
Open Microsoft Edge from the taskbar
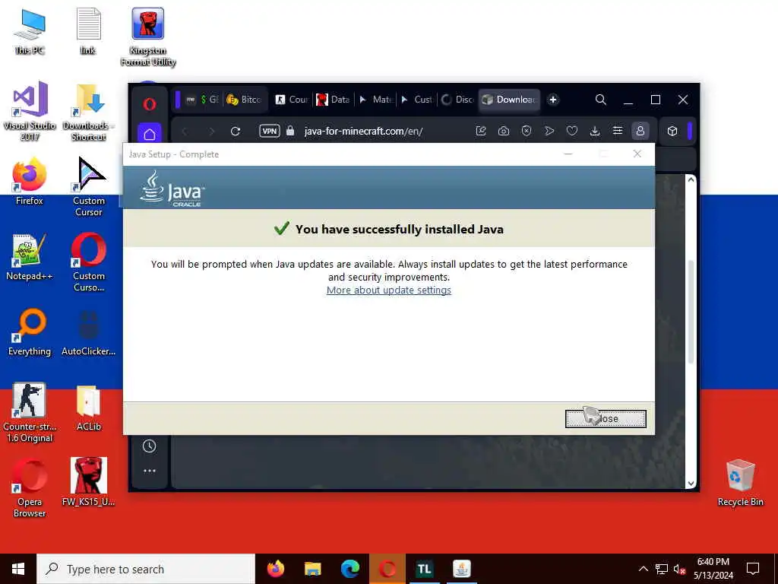coord(349,569)
